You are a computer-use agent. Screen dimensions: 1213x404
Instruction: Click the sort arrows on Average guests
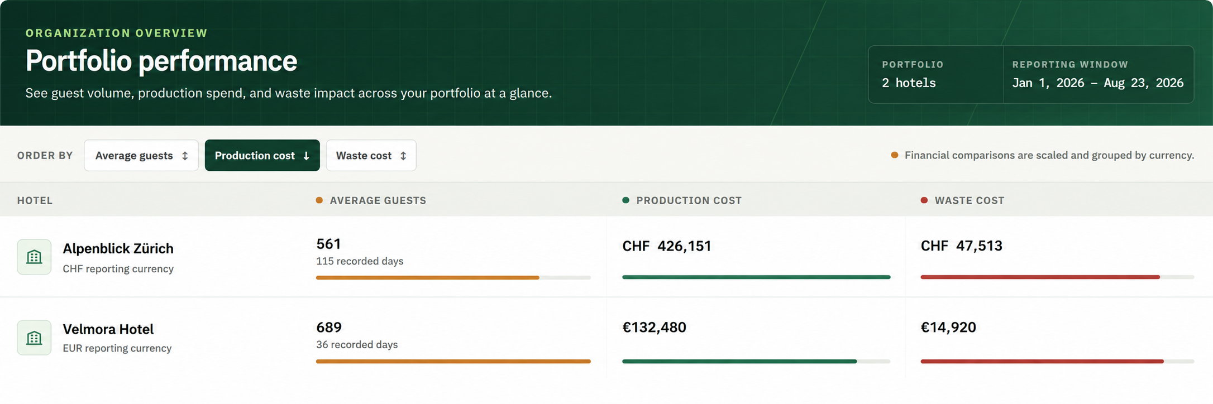click(185, 156)
